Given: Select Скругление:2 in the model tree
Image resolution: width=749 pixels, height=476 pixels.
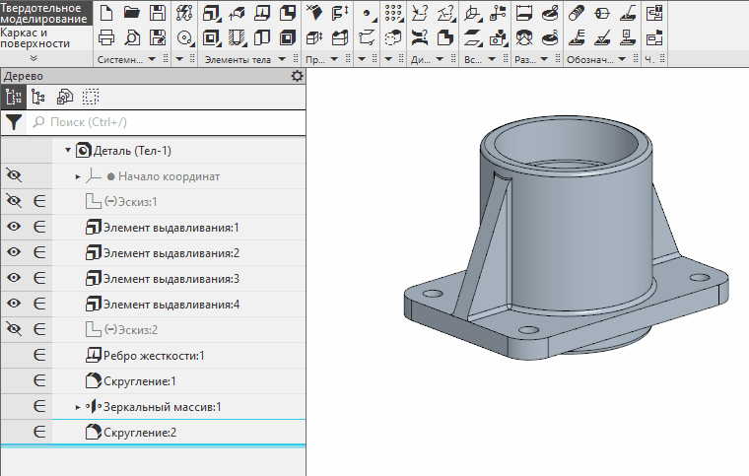Looking at the screenshot, I should click(140, 433).
